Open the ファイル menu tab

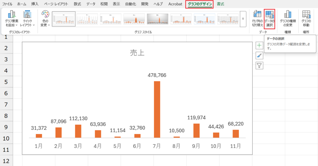pos(7,4)
